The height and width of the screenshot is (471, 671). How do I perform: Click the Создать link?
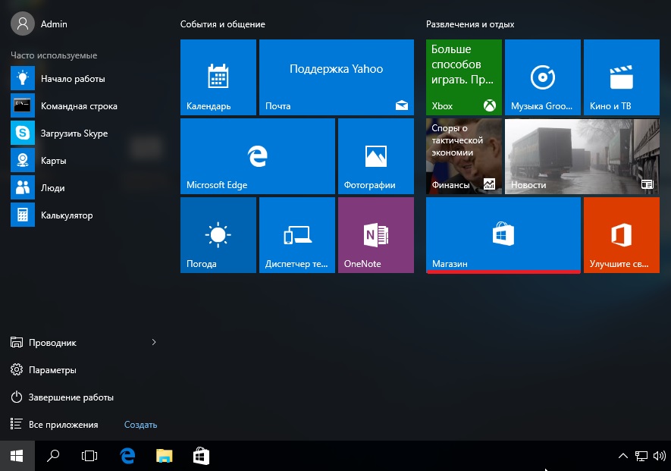[140, 425]
